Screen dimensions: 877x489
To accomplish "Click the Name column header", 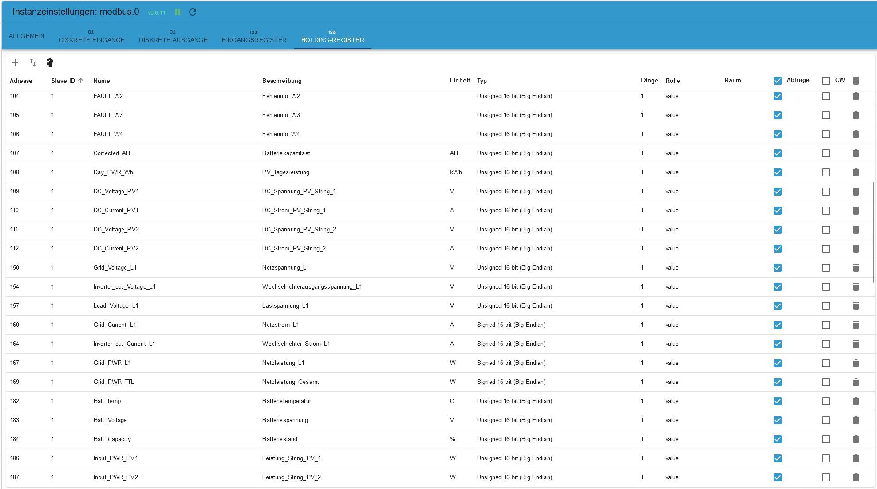I will [x=102, y=81].
